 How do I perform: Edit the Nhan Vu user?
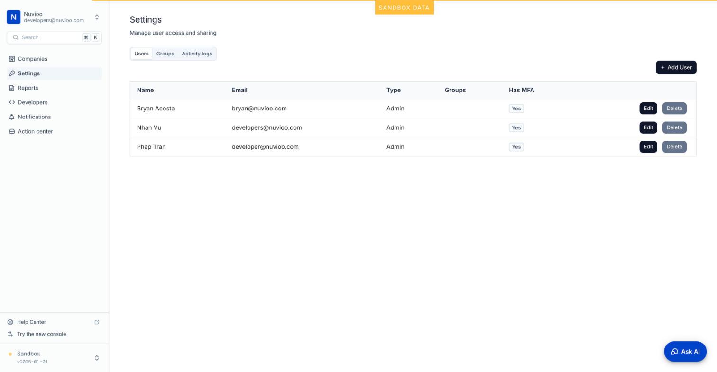(648, 127)
